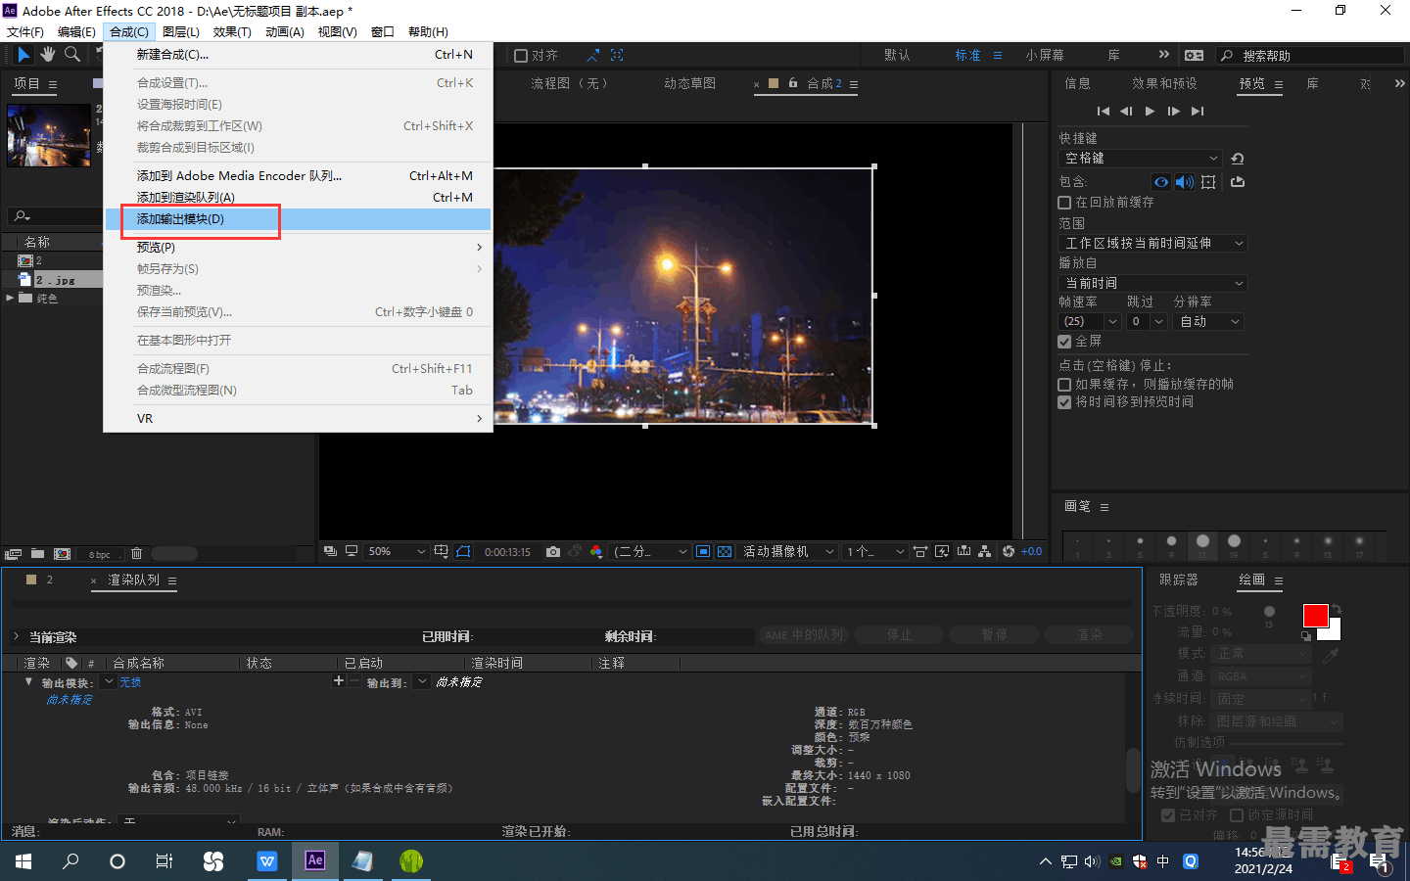Enable cache before playback checkbox
Image resolution: width=1410 pixels, height=881 pixels.
point(1064,203)
